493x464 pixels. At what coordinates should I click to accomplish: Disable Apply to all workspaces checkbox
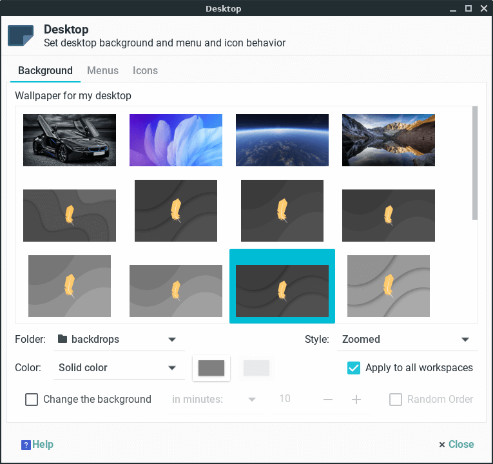pos(354,368)
